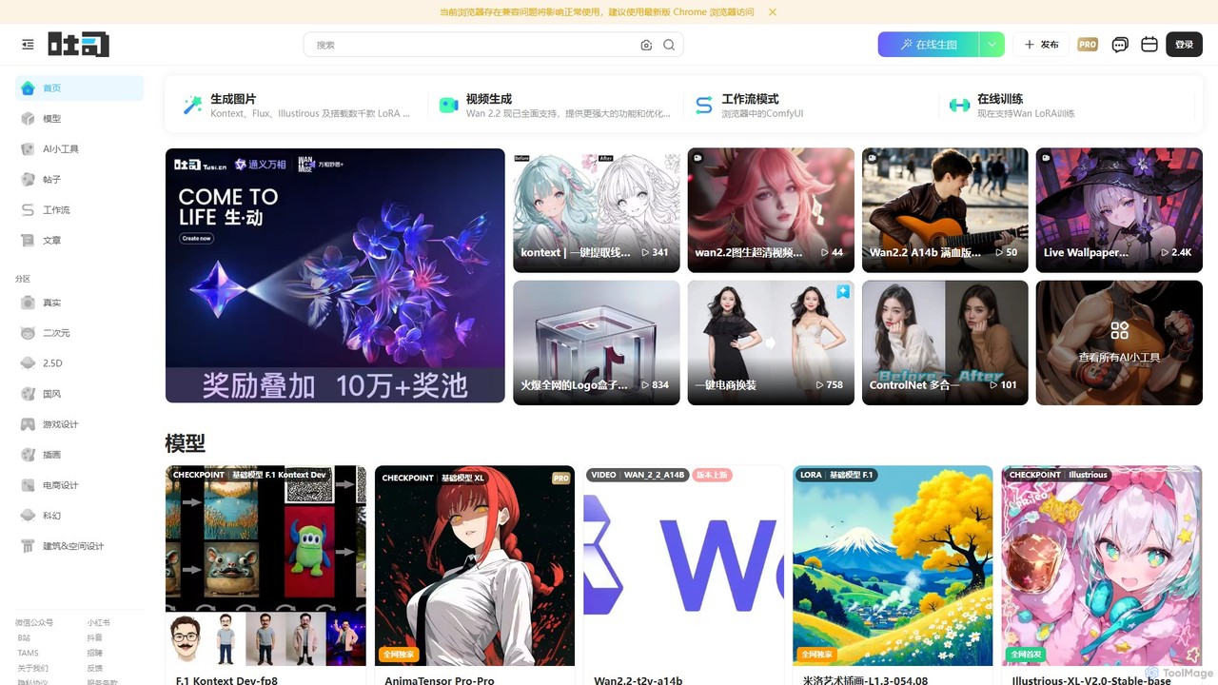
Task: Select the 二次元 category
Action: tap(79, 333)
